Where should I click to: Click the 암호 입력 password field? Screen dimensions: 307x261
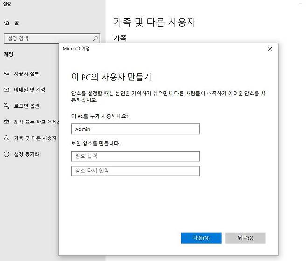point(135,156)
